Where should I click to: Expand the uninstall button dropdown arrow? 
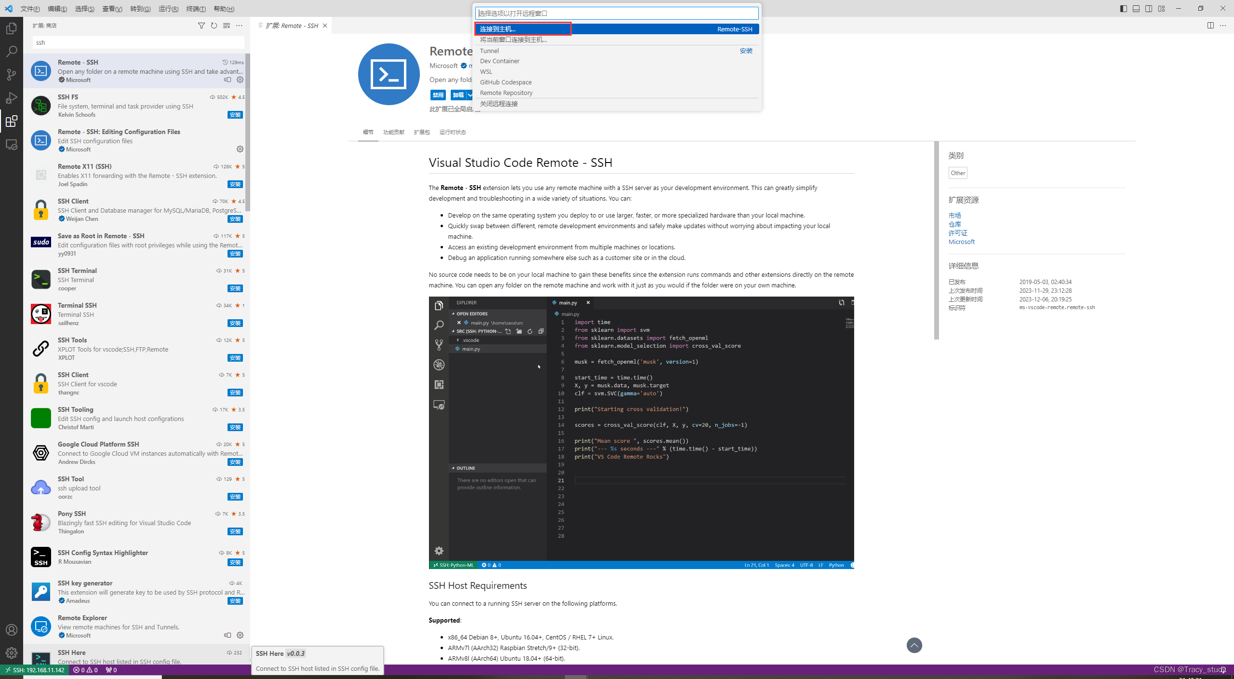470,95
